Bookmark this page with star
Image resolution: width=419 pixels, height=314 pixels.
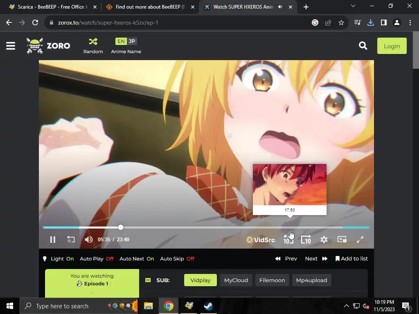tap(341, 23)
